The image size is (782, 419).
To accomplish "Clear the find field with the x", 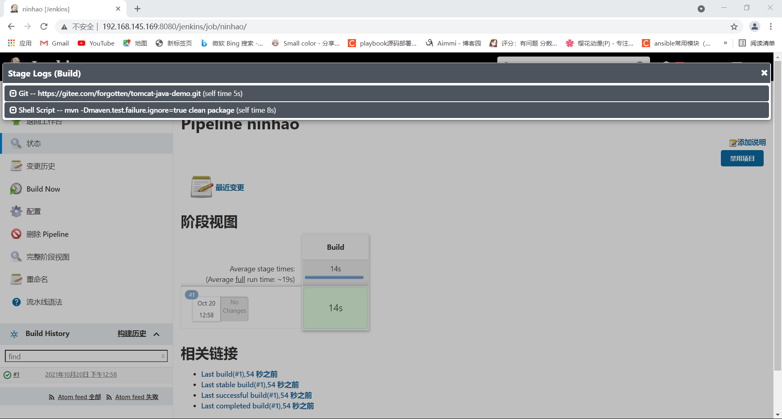I will 163,356.
